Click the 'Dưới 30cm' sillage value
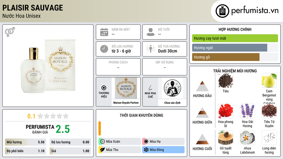This screenshot has width=283, height=159. [x=167, y=51]
